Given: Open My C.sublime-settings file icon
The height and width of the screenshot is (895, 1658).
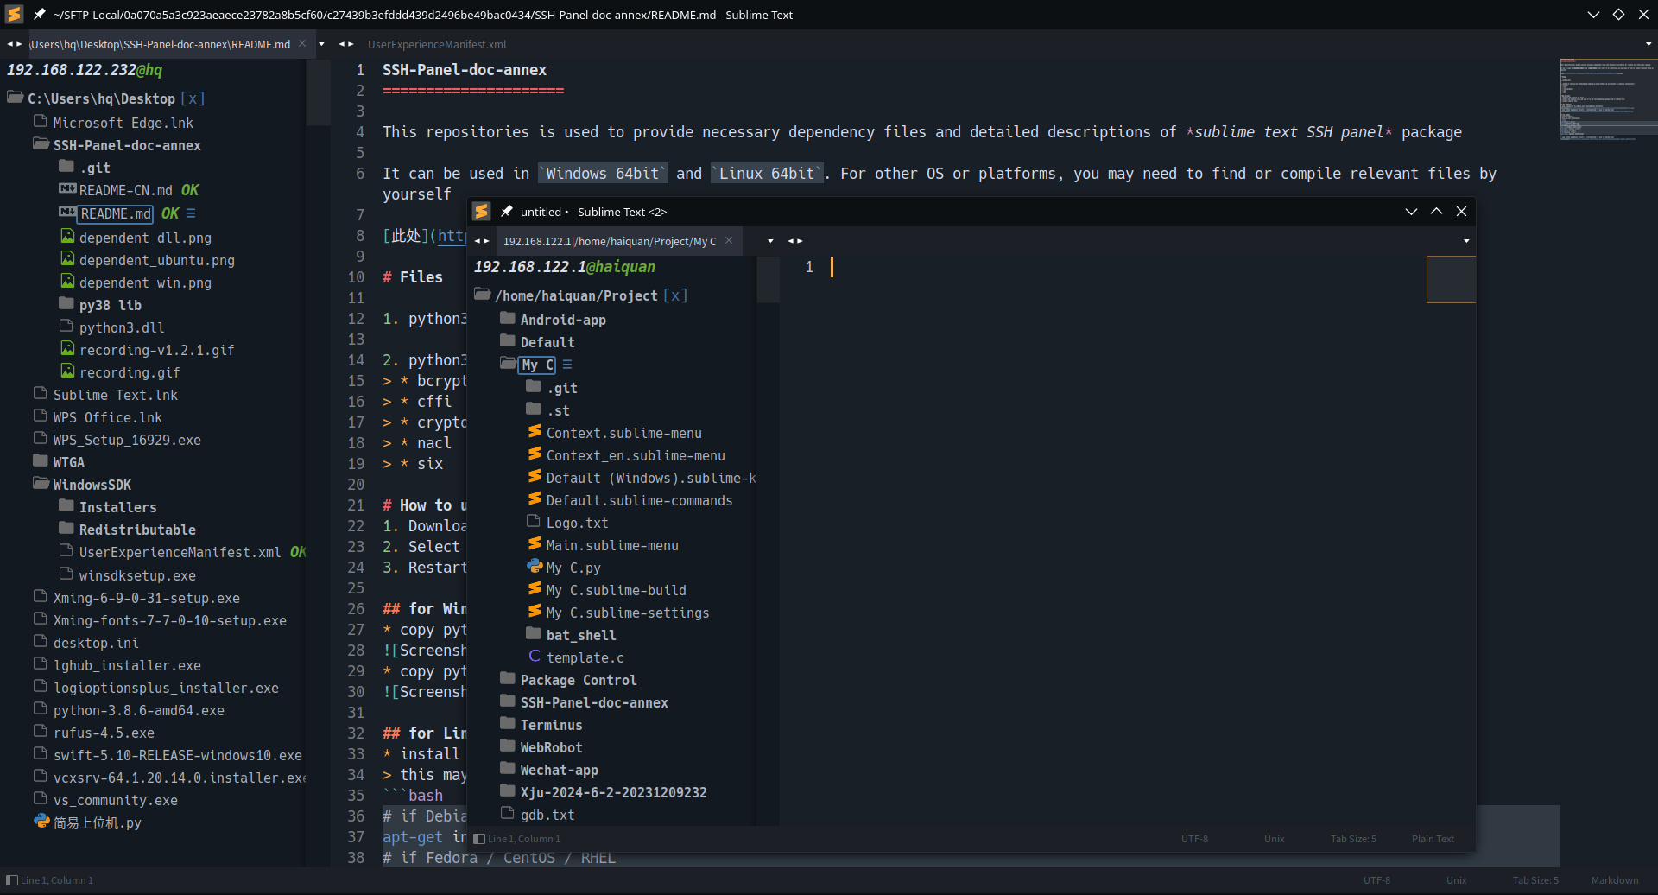Looking at the screenshot, I should coord(535,611).
